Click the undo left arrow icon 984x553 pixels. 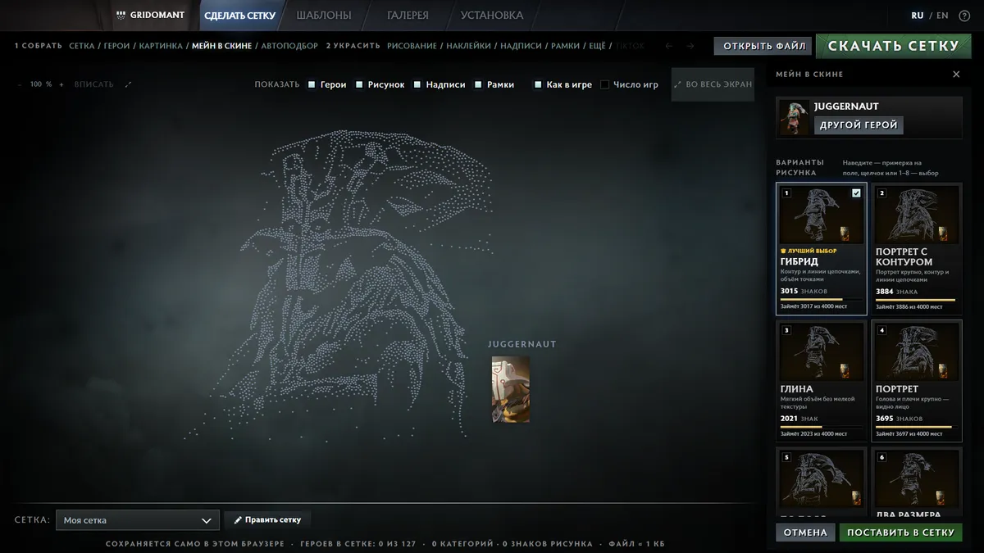pos(669,46)
